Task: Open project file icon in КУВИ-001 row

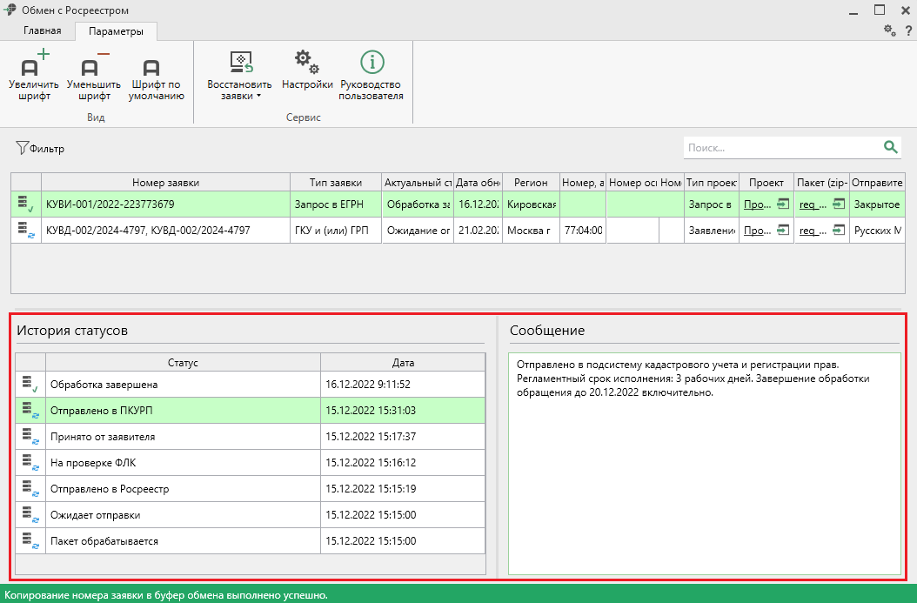Action: 783,204
